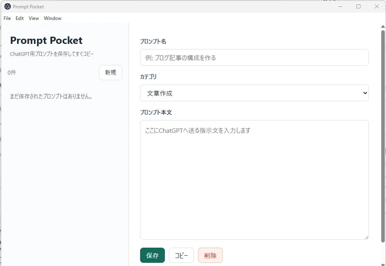Click the まだ保存されたプロンプトはありません message
Viewport: 386px width, 266px height.
(x=51, y=97)
